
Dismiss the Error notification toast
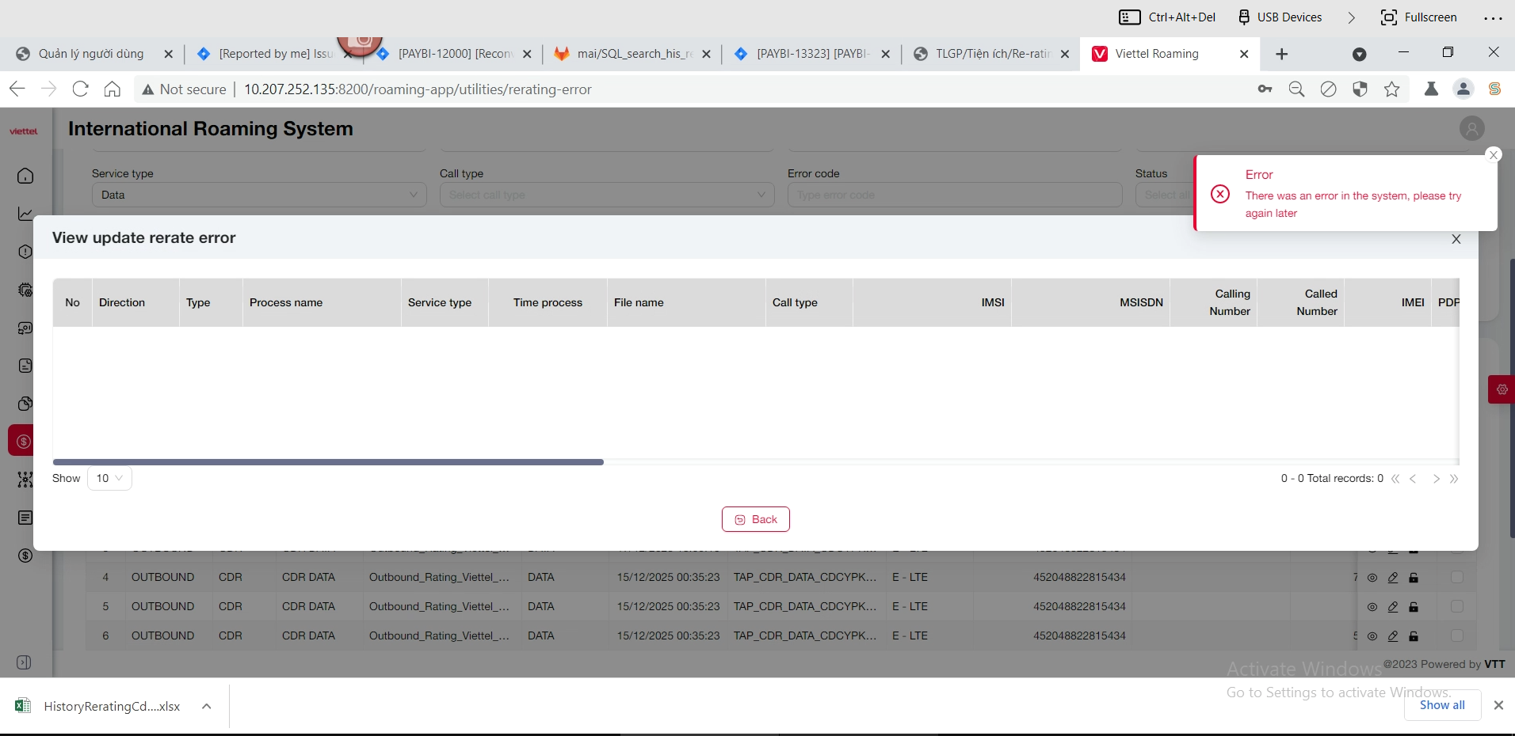pyautogui.click(x=1494, y=155)
